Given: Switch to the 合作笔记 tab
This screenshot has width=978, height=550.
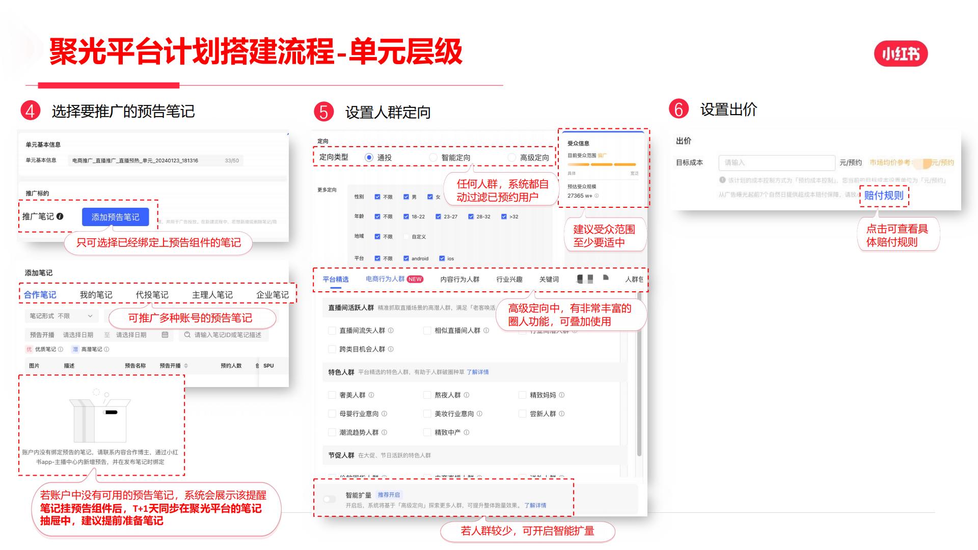Looking at the screenshot, I should point(40,295).
